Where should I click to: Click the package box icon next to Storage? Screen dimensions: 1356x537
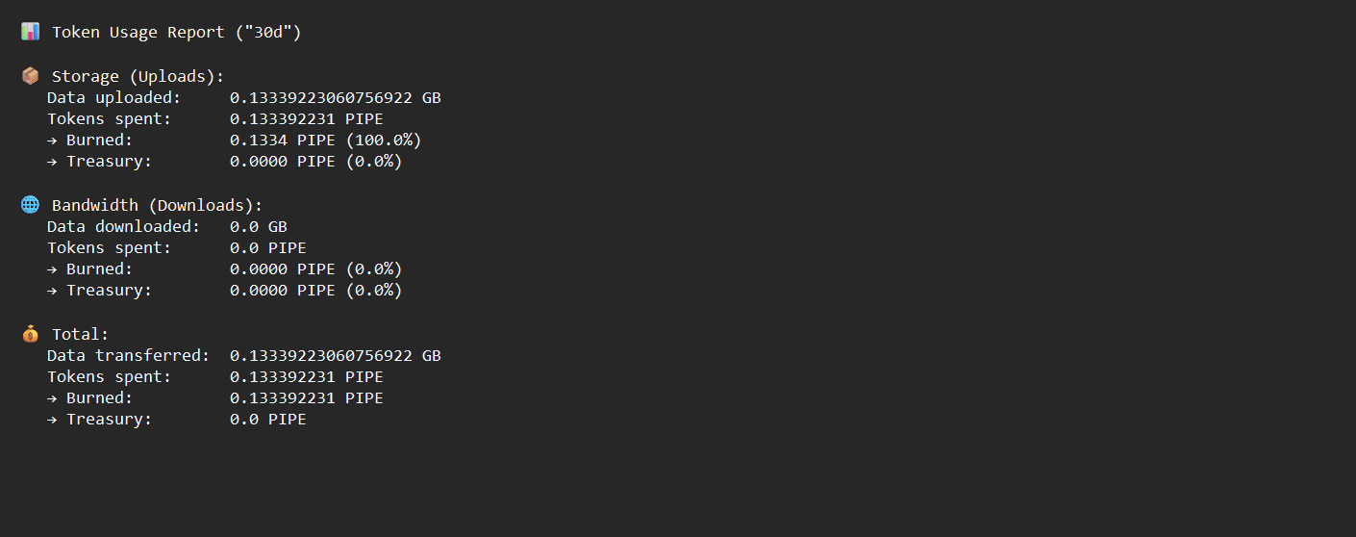point(31,76)
